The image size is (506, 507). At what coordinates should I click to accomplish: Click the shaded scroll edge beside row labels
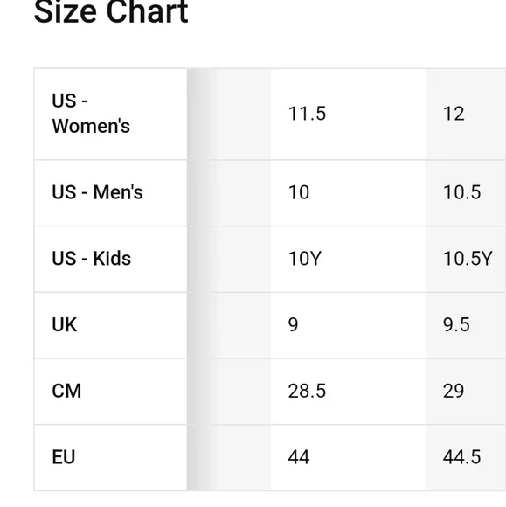(x=199, y=280)
